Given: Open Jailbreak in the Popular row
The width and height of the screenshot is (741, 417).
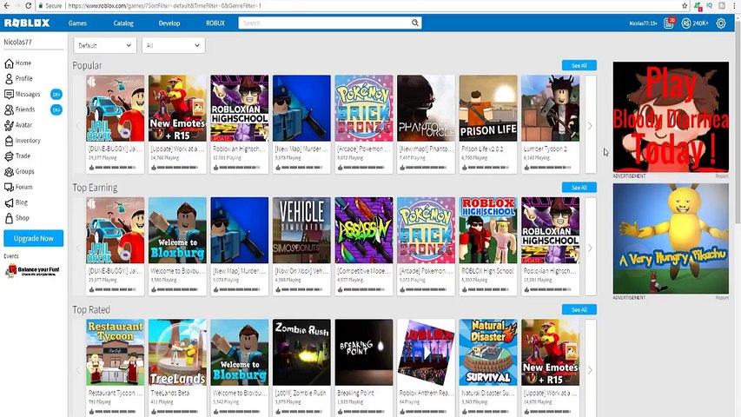Looking at the screenshot, I should (116, 109).
